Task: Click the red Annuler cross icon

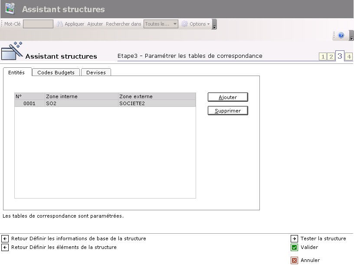Action: pyautogui.click(x=295, y=261)
